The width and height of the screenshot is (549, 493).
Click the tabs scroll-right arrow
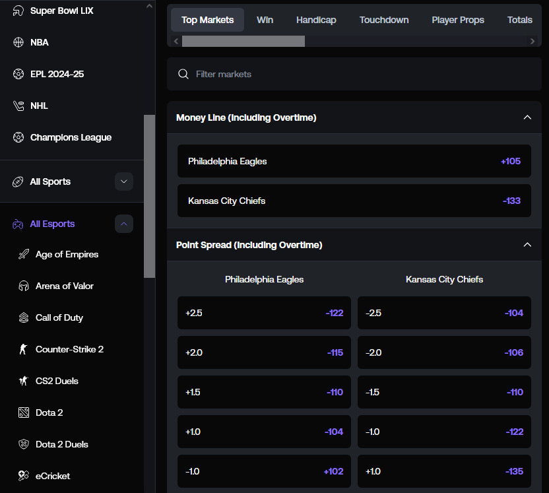pos(533,42)
